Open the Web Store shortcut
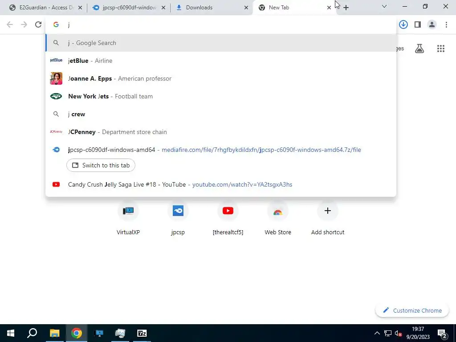This screenshot has height=342, width=456. coord(278,218)
